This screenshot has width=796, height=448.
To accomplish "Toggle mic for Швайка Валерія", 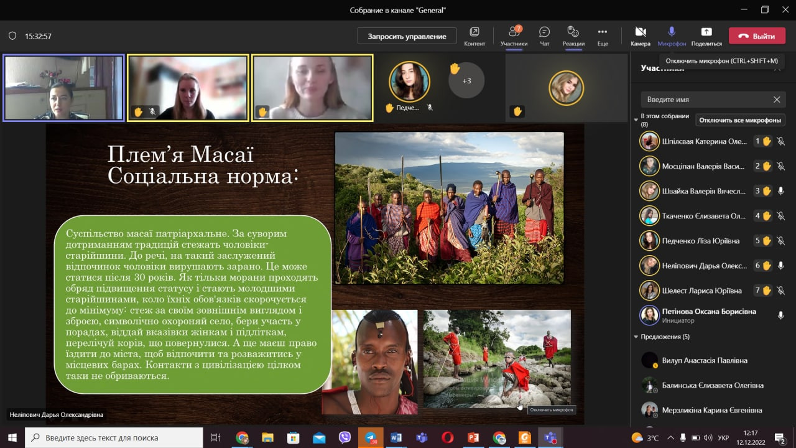I will click(780, 191).
